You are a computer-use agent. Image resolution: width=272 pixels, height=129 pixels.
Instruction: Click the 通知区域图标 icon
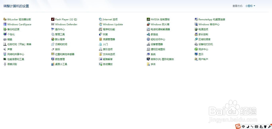coord(148,49)
